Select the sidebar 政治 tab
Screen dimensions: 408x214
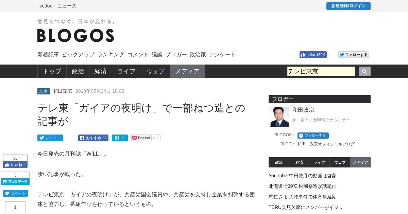[x=279, y=162]
